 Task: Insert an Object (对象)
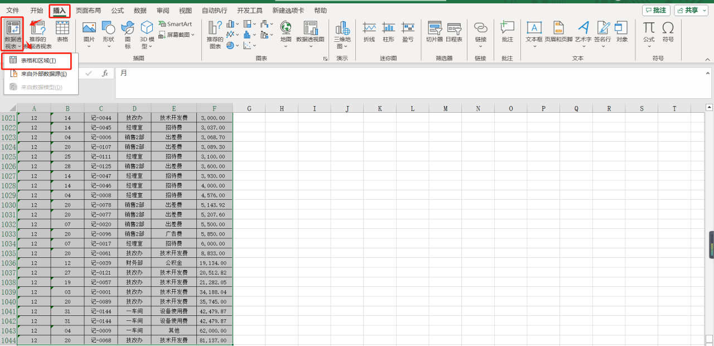pyautogui.click(x=621, y=32)
